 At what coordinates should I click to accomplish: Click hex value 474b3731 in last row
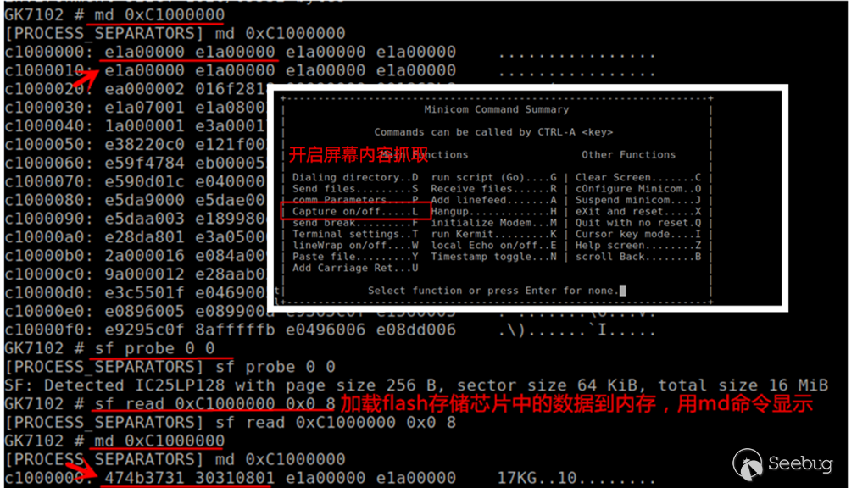click(x=144, y=478)
